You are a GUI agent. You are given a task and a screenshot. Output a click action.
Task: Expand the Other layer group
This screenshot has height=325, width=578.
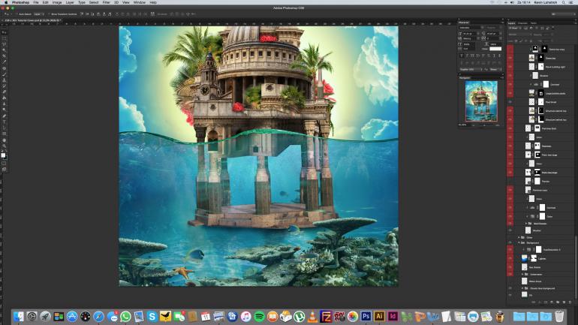519,237
